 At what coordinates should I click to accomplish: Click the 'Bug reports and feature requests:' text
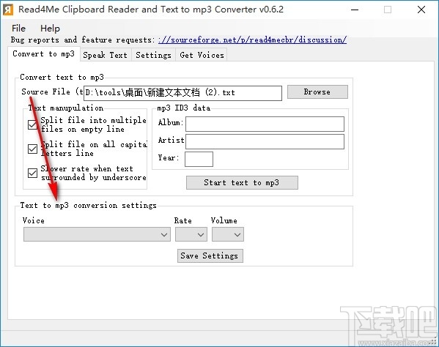(83, 40)
